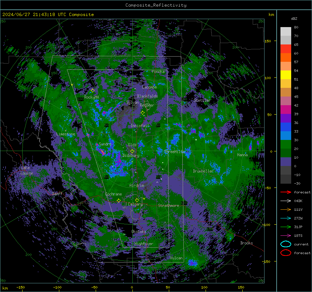312x292 pixels.
Task: Select the Strathmore label
Action: coord(168,206)
